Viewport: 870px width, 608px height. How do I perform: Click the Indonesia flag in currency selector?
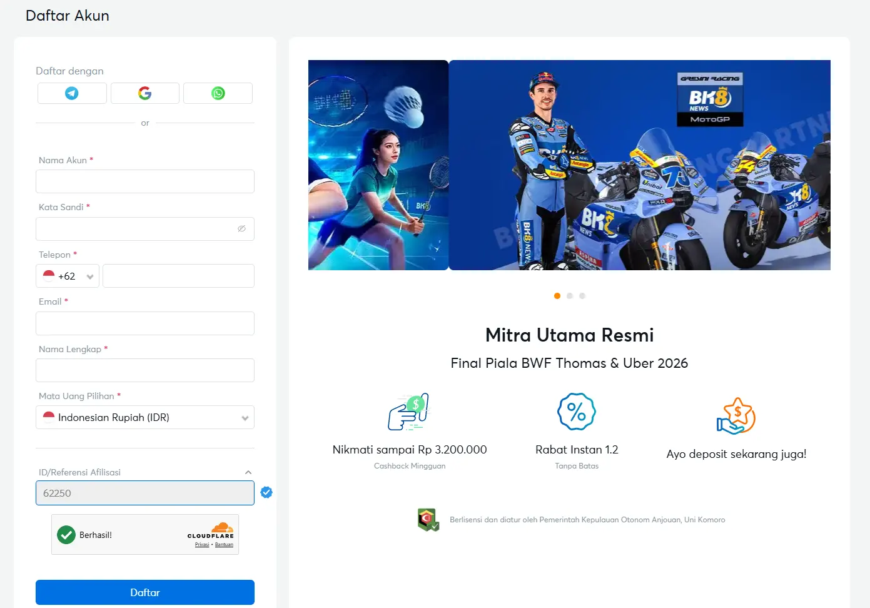(x=49, y=417)
